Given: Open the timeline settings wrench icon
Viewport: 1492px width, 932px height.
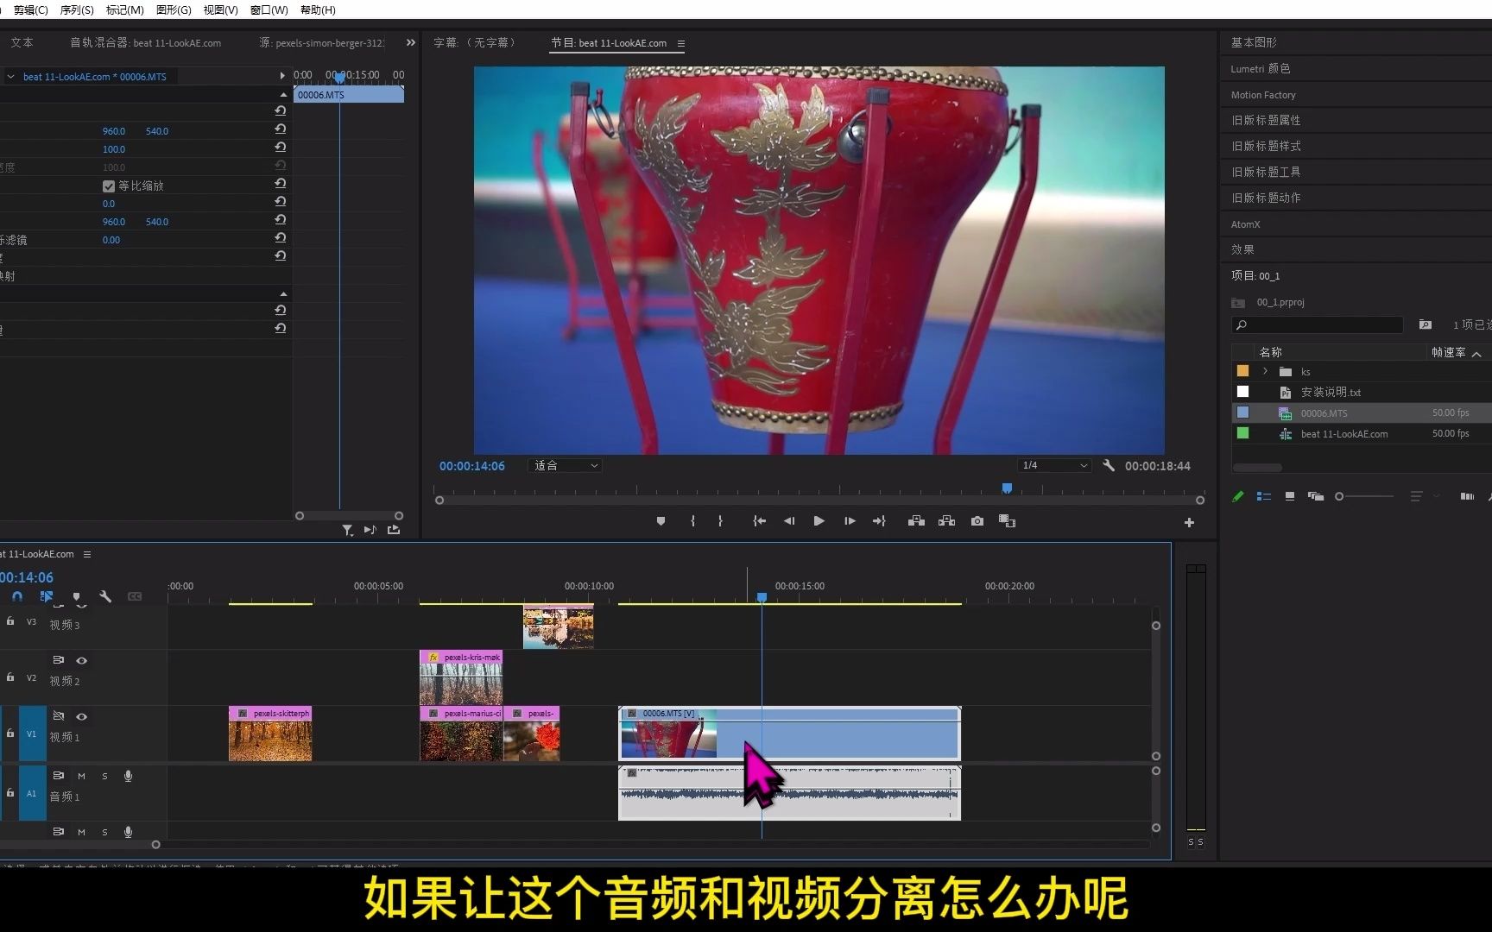Looking at the screenshot, I should [x=105, y=596].
